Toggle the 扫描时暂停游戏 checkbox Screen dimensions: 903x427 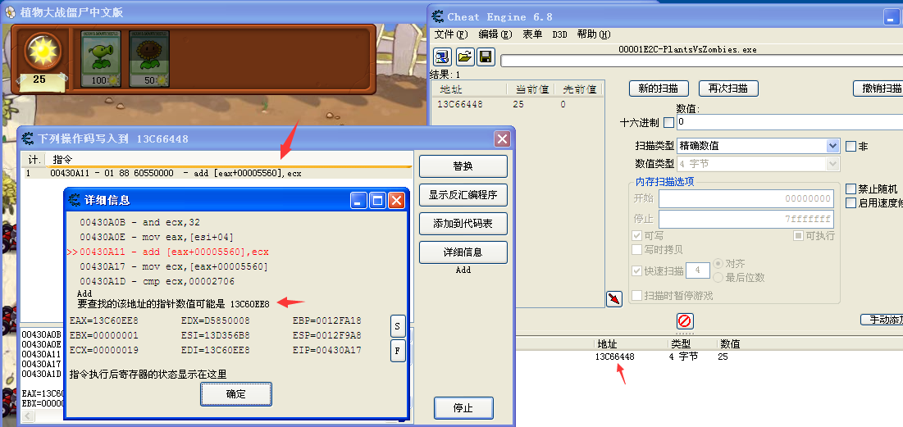[637, 296]
